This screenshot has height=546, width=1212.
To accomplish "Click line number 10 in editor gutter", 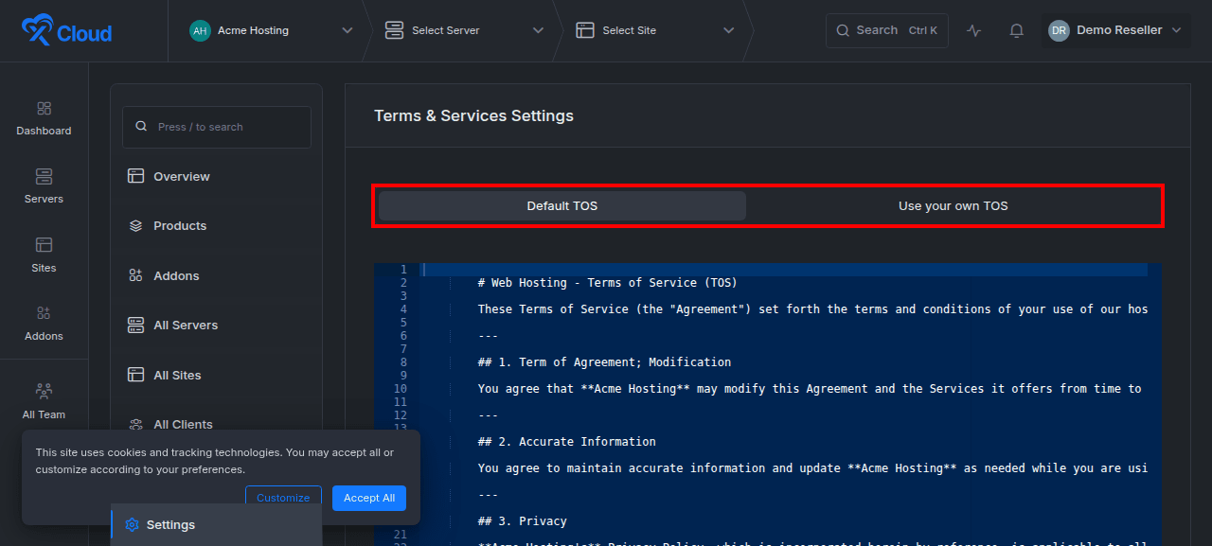I will (x=401, y=389).
